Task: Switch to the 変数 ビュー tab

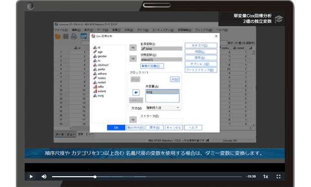Action: click(x=85, y=134)
